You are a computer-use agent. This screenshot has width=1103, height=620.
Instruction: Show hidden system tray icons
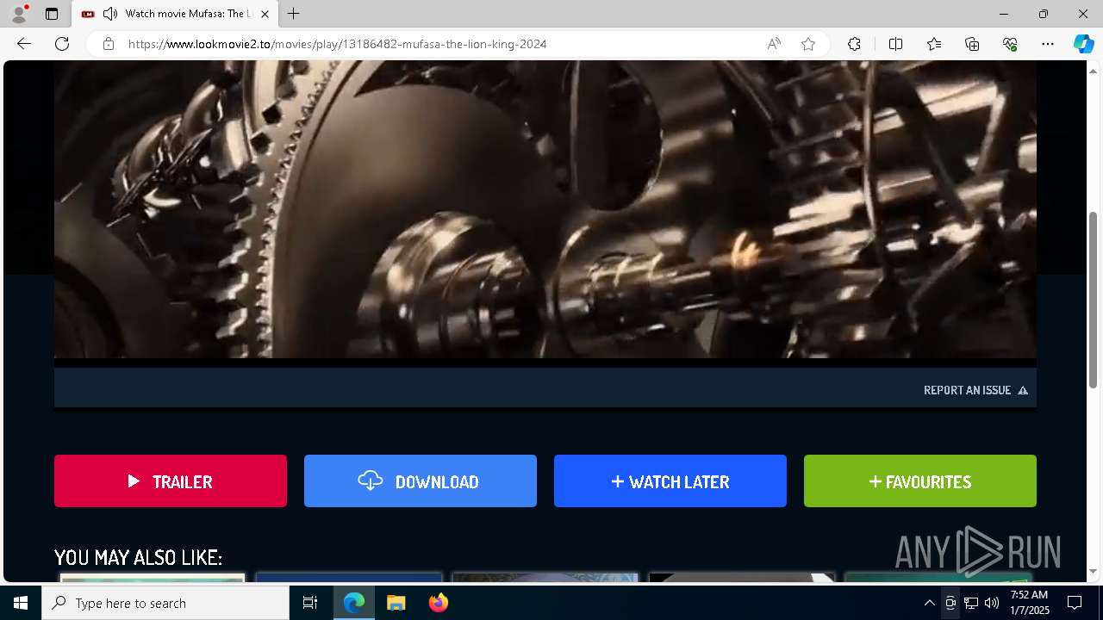point(929,603)
